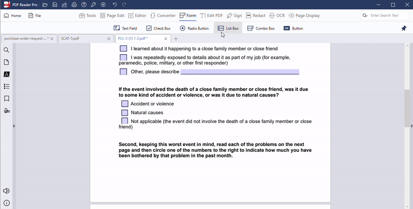Open the Page Display tab

pyautogui.click(x=304, y=15)
